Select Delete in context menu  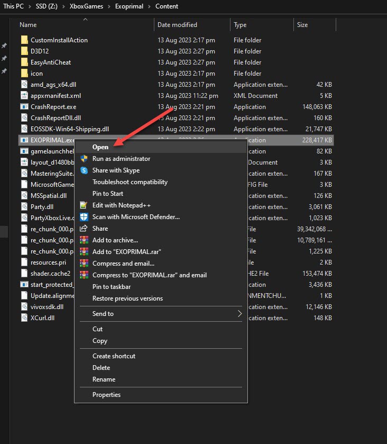pos(161,368)
